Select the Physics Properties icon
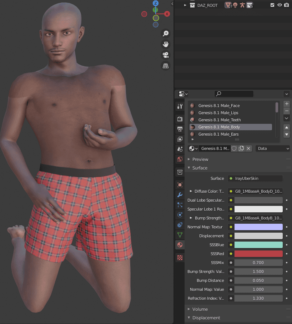The image size is (292, 324). [x=180, y=215]
